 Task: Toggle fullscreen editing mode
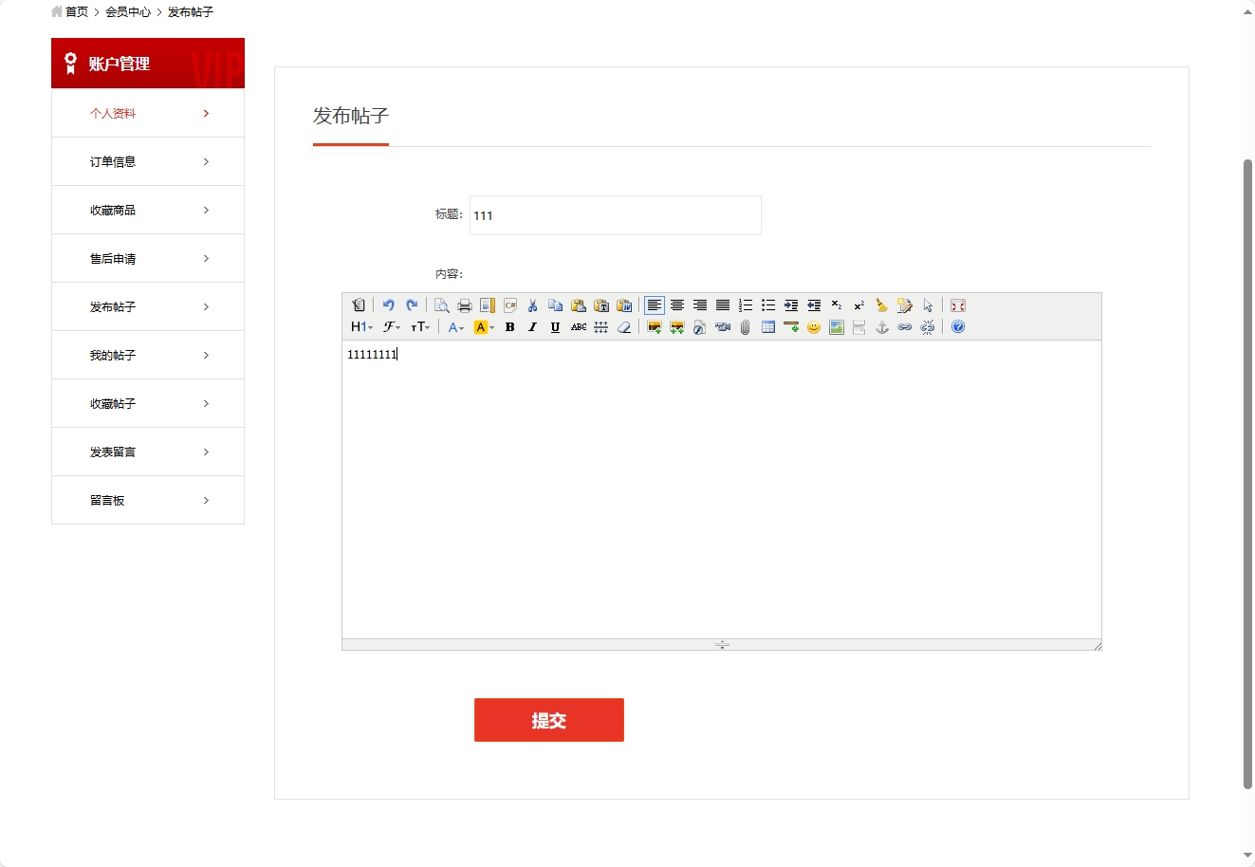pyautogui.click(x=958, y=304)
